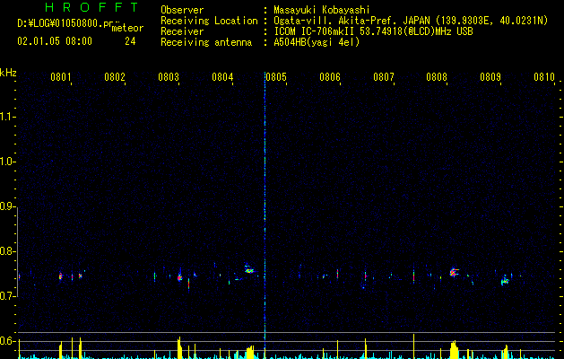Click the meteor echo at 0803
This screenshot has width=564, height=359.
pyautogui.click(x=180, y=277)
